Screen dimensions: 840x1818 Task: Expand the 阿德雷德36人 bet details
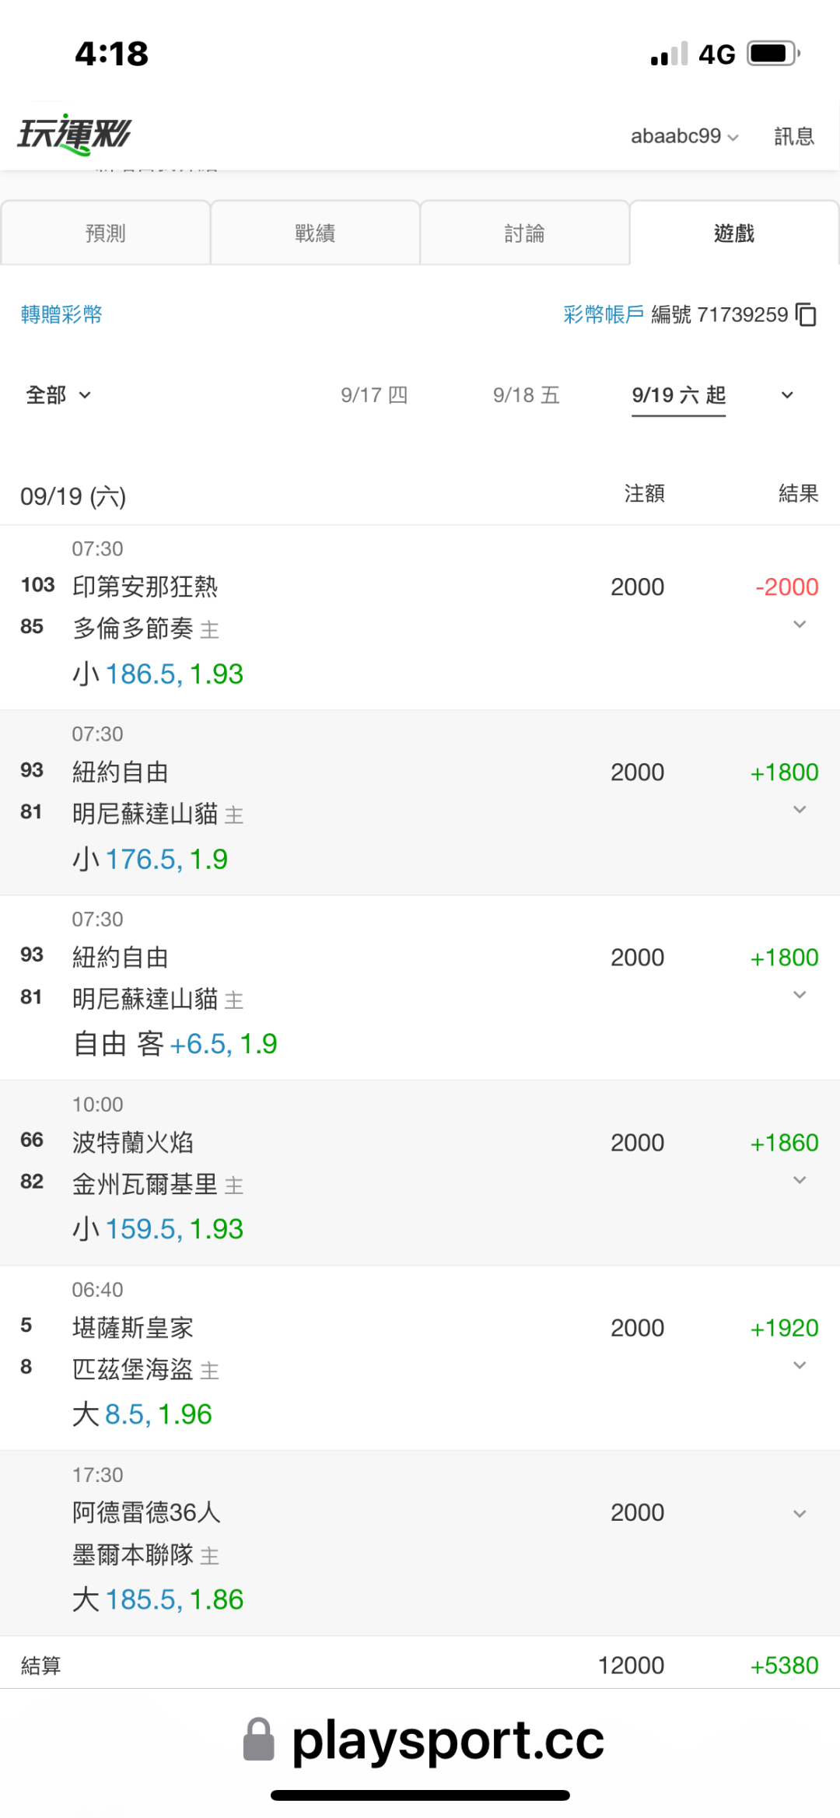(x=800, y=1513)
